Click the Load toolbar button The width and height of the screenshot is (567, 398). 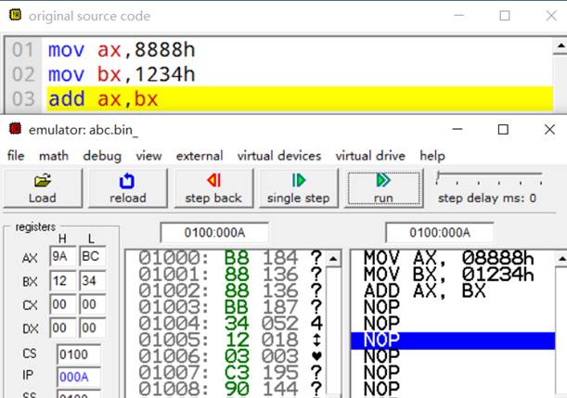tap(43, 187)
